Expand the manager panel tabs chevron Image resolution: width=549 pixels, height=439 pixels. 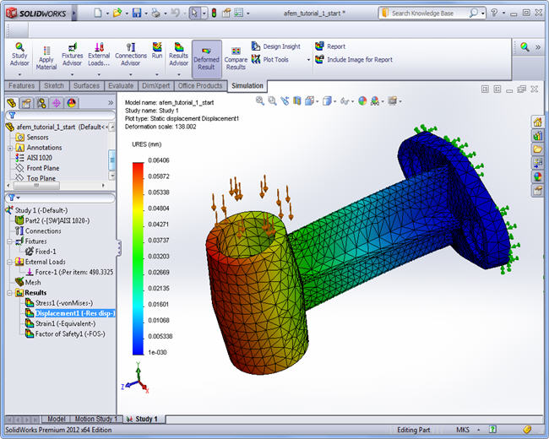111,103
